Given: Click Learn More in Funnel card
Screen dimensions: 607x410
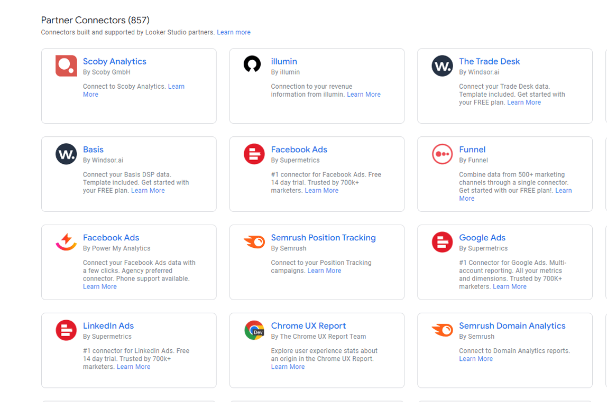Looking at the screenshot, I should click(564, 191).
